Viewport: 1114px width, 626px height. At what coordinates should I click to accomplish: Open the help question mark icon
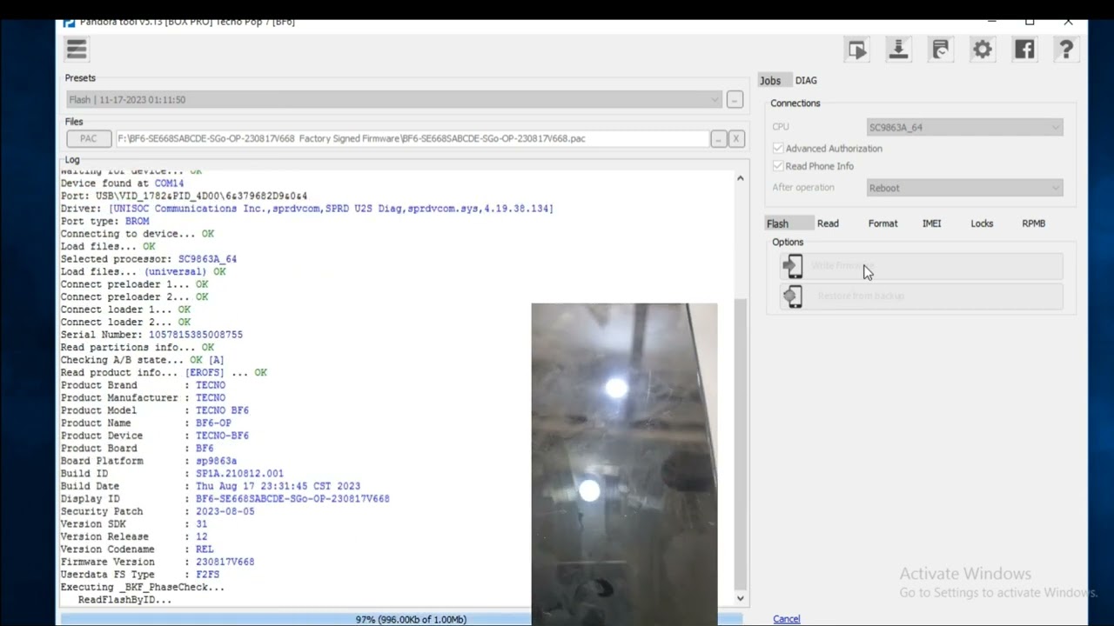(1066, 50)
